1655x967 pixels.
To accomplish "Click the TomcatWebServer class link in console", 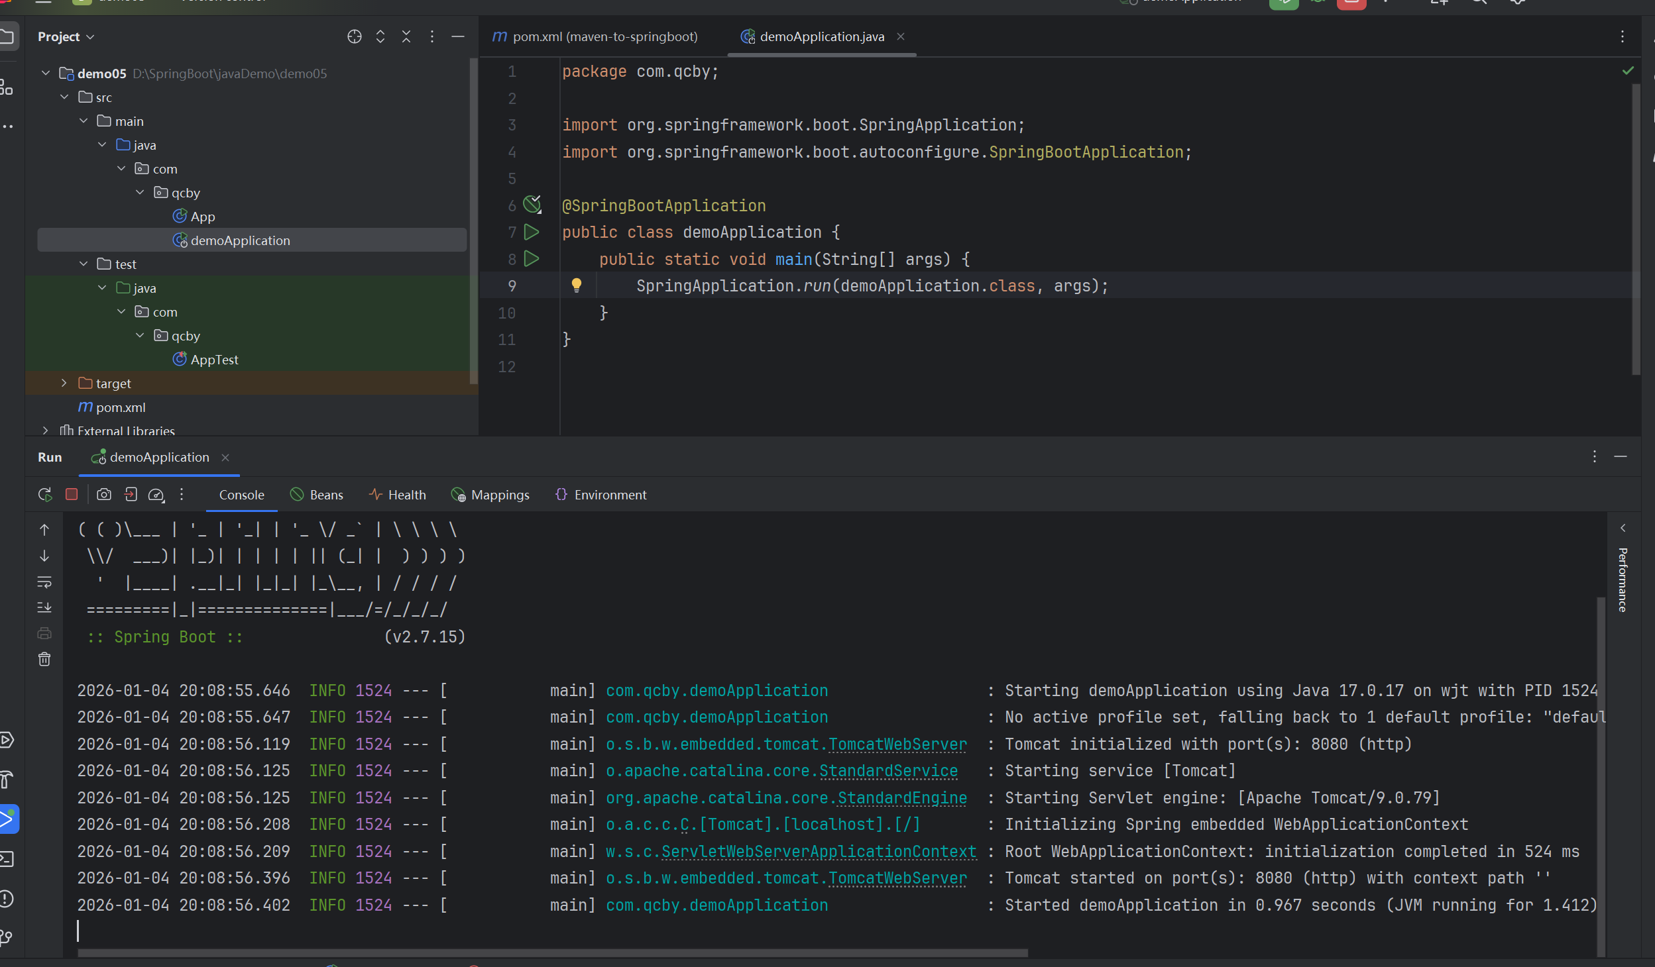I will pos(897,744).
